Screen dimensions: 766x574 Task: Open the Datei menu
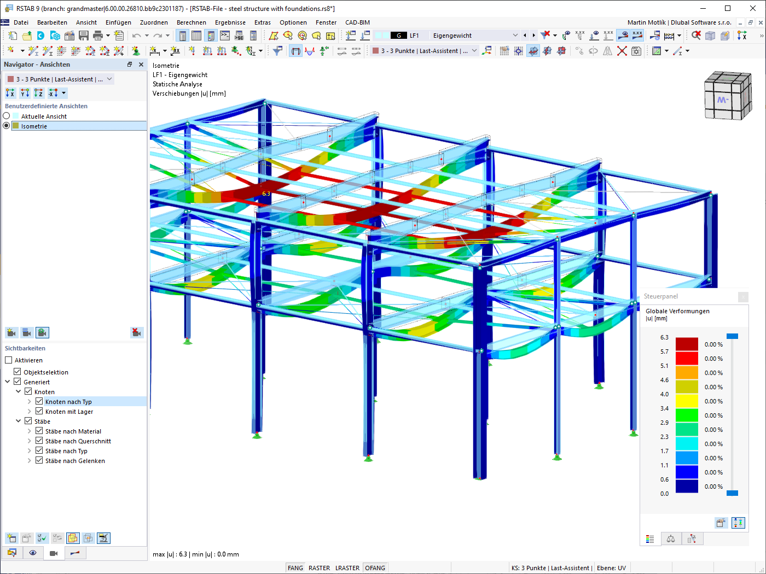click(x=21, y=22)
